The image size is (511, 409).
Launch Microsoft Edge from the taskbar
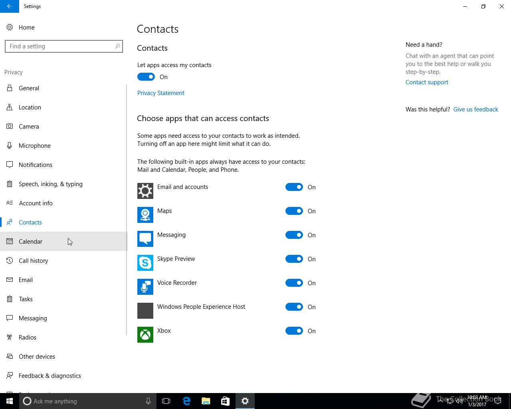pyautogui.click(x=186, y=401)
